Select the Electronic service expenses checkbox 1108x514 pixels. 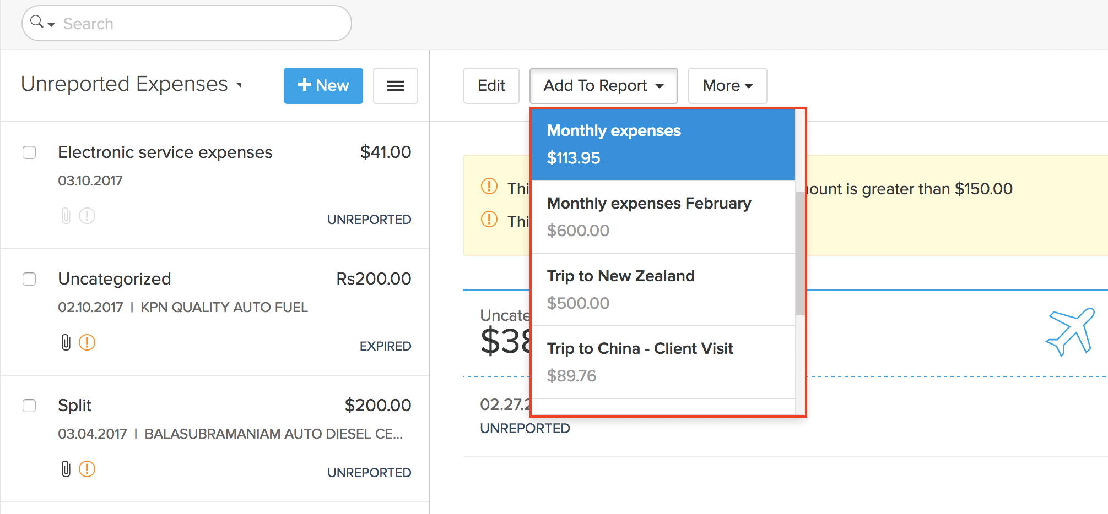[29, 152]
